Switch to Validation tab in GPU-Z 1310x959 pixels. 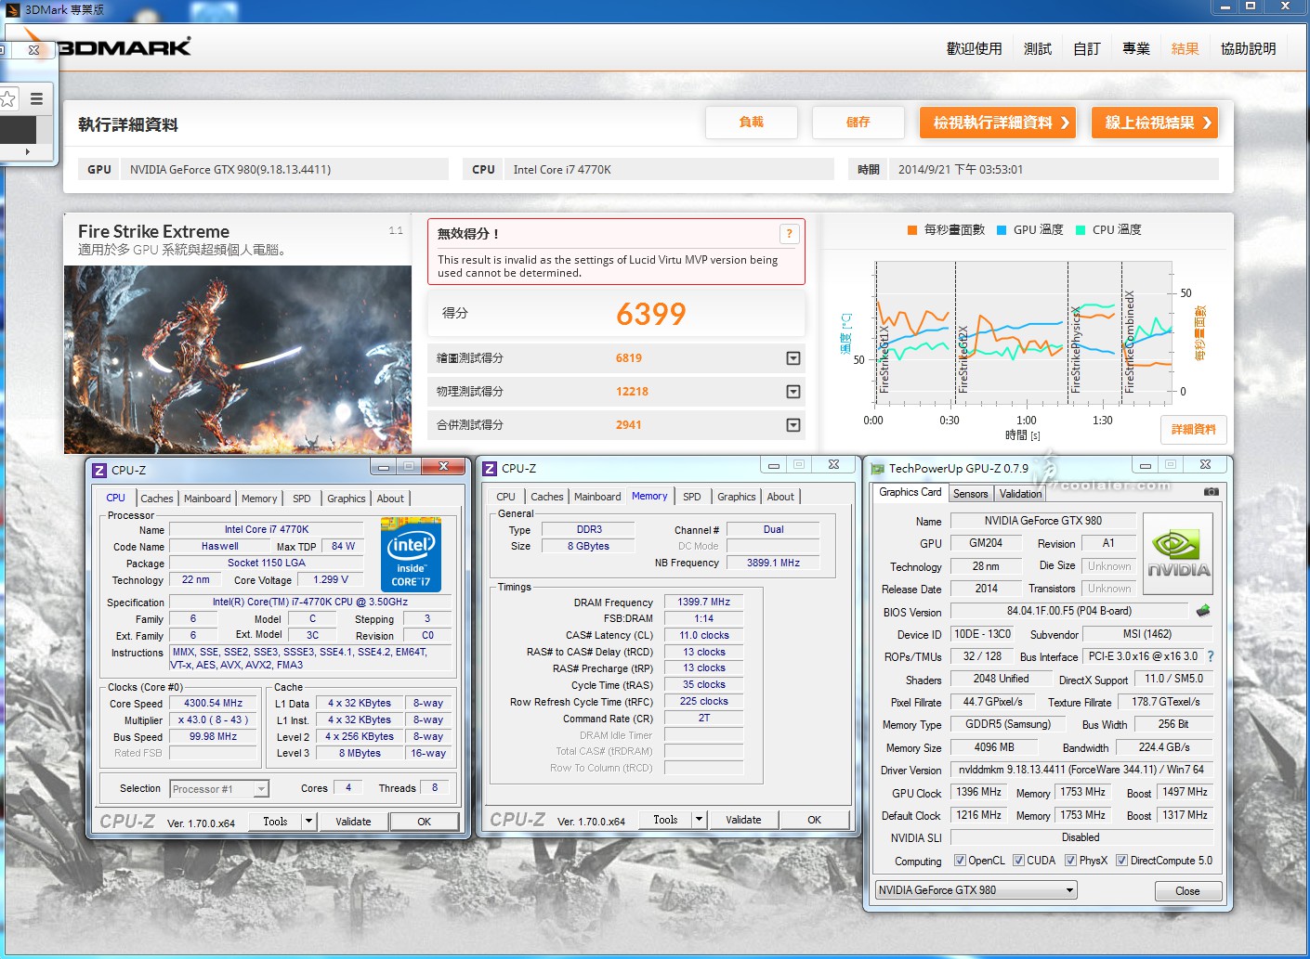point(1021,494)
